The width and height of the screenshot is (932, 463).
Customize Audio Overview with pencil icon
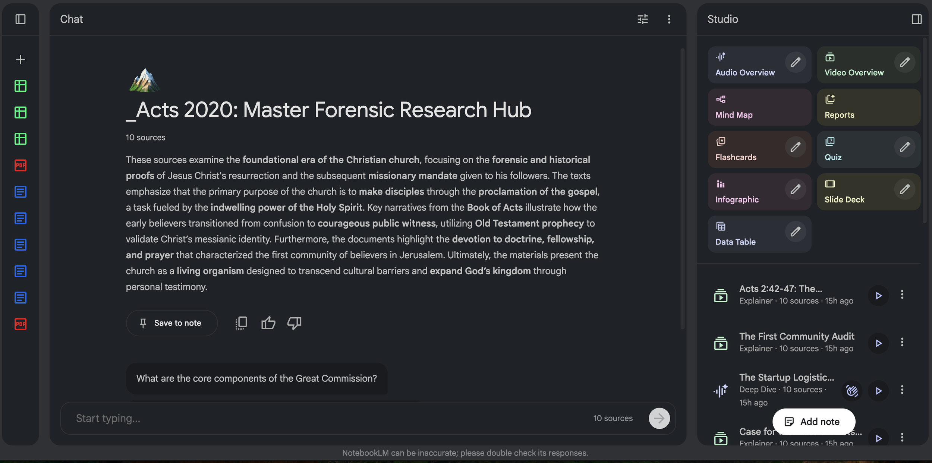pyautogui.click(x=795, y=62)
